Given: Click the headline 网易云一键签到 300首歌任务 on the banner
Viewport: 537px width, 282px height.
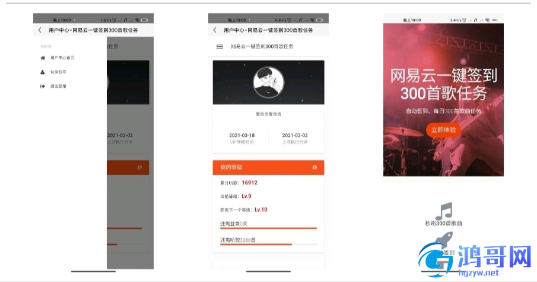Looking at the screenshot, I should click(x=443, y=84).
